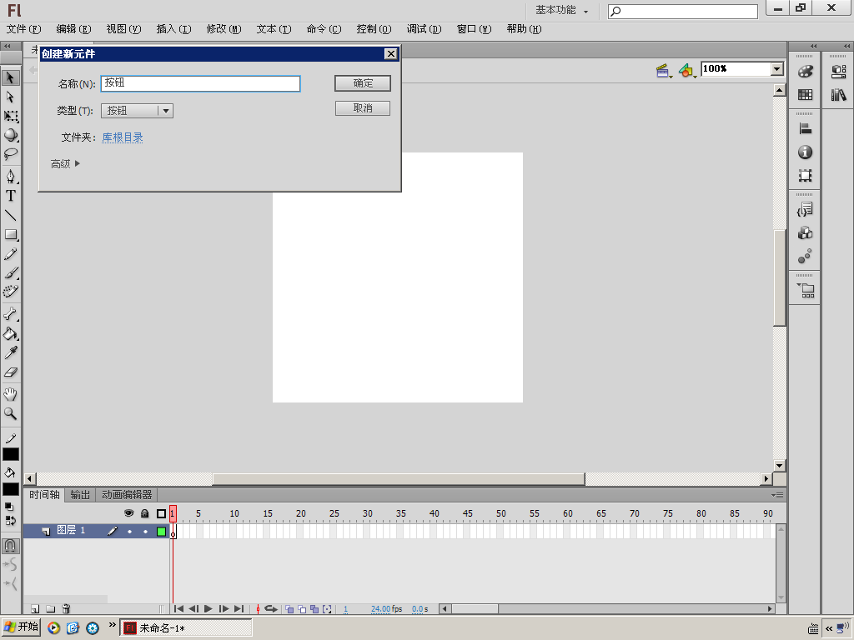Select the Text tool

[10, 196]
